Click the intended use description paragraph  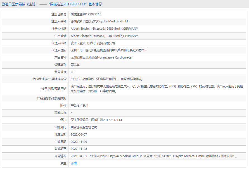coord(157,89)
